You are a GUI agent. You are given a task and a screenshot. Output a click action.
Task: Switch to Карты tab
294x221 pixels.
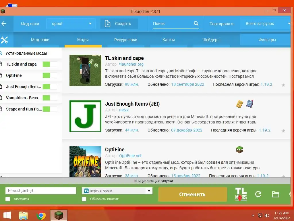pos(168,40)
